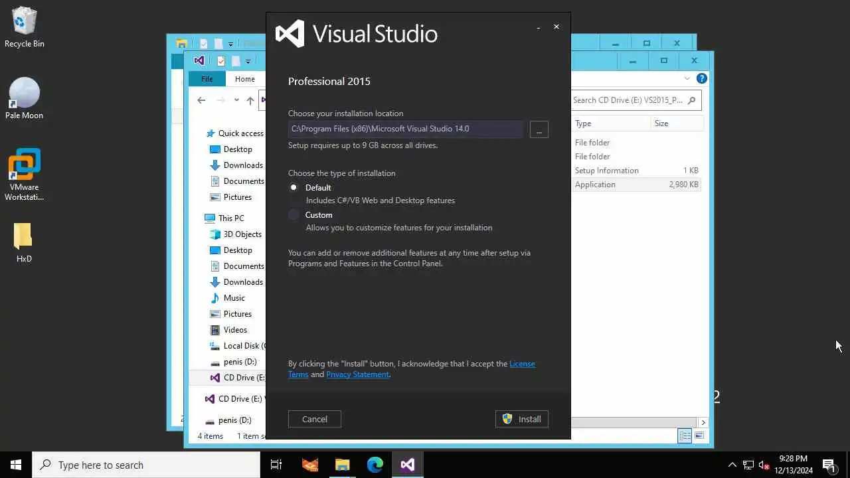Click the search magnifier icon in Explorer
This screenshot has height=478, width=850.
point(691,100)
